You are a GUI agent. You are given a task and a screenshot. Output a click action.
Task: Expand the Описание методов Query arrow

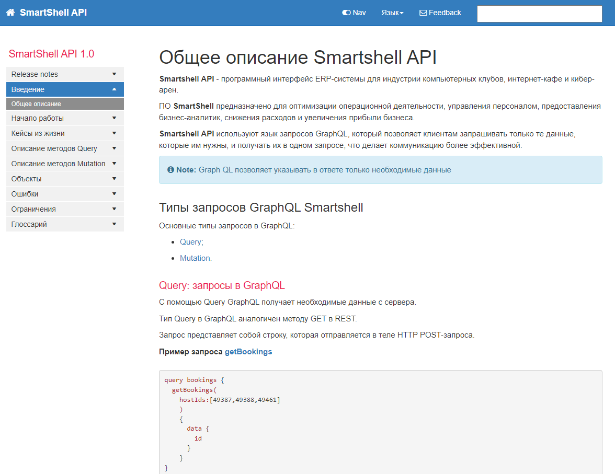pyautogui.click(x=114, y=148)
